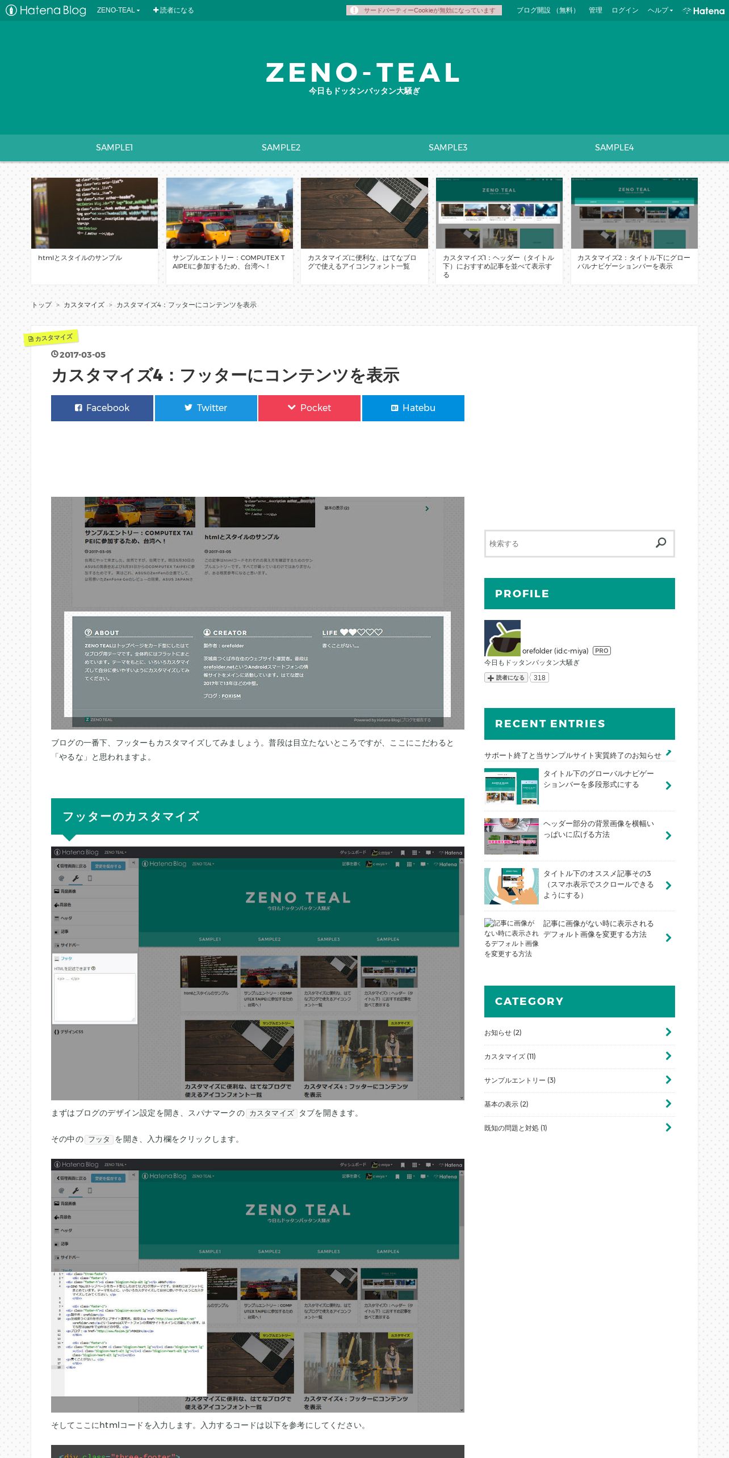Screen dimensions: 729x1458
Task: Click the search magnifier icon
Action: (661, 543)
